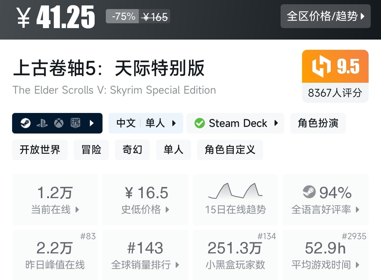
Task: Open the 史低价格 lowest price stat
Action: click(145, 200)
